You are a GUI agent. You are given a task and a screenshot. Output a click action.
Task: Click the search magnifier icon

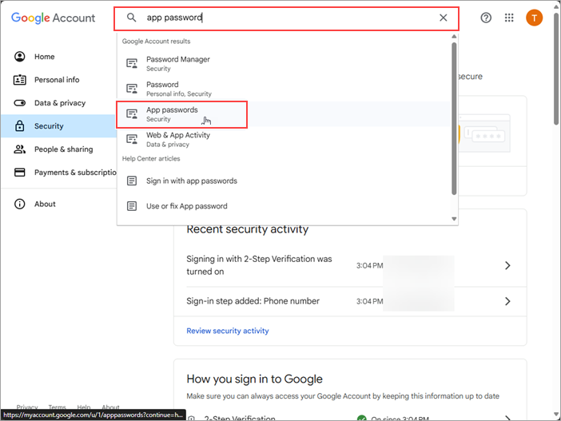pyautogui.click(x=132, y=18)
